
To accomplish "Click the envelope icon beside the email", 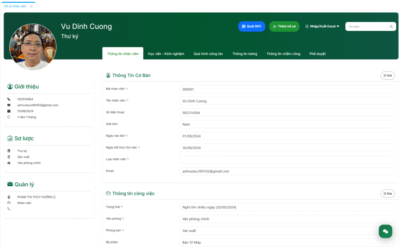I will (x=9, y=105).
